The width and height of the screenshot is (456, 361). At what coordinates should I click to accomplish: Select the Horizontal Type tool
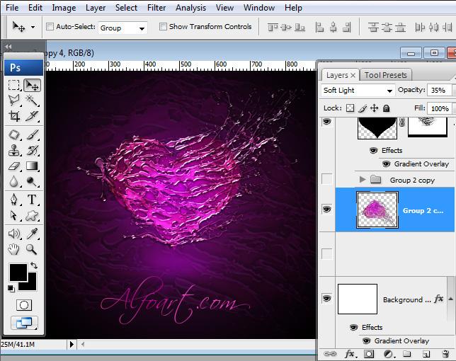[32, 200]
